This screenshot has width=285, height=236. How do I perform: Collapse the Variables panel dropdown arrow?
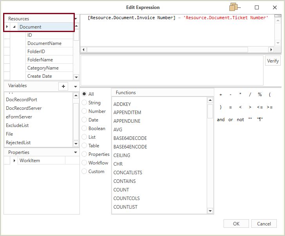point(76,86)
